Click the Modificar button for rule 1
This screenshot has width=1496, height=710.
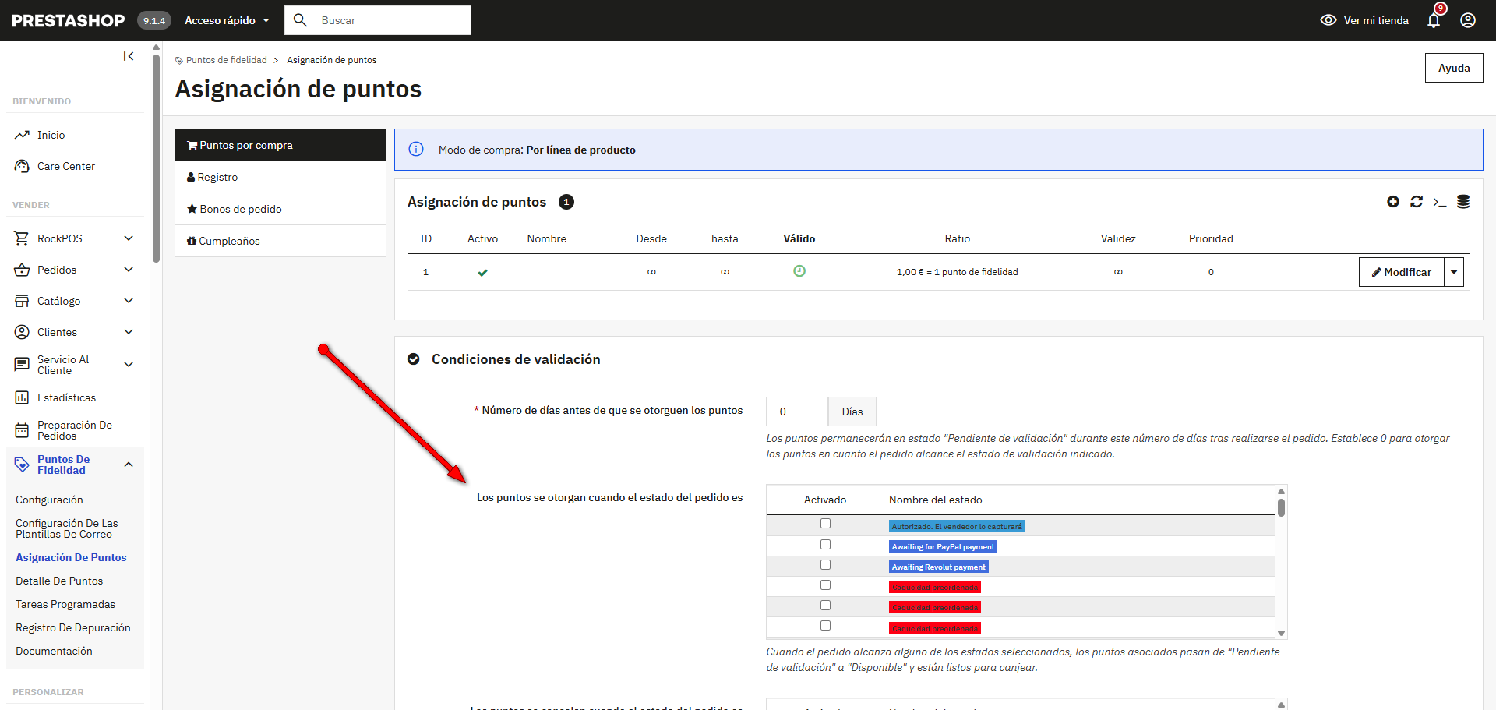click(1402, 272)
